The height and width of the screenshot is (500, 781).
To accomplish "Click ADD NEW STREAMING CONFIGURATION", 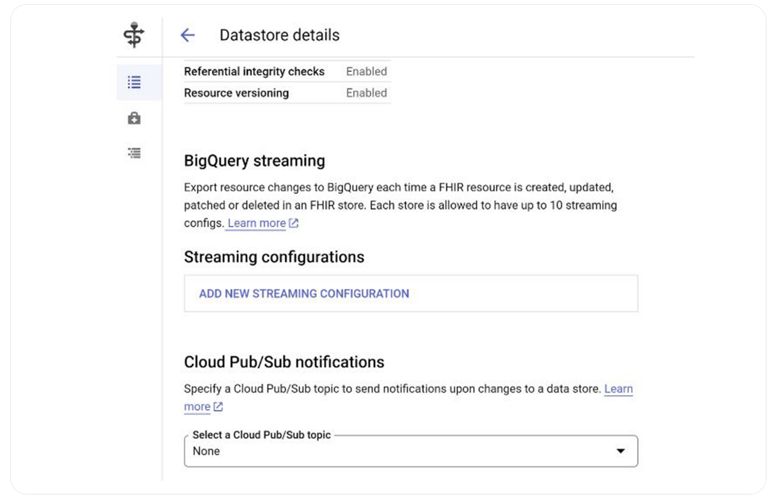I will [x=304, y=294].
